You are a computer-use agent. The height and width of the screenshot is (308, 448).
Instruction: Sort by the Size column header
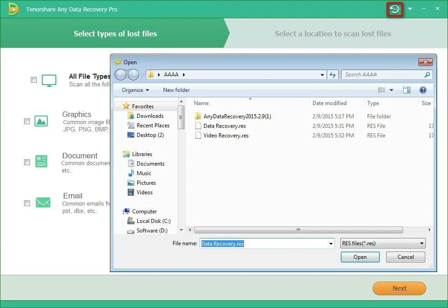(426, 103)
